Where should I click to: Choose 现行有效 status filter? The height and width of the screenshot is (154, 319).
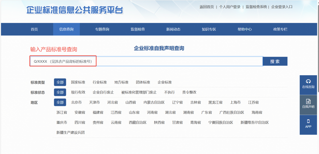[x=78, y=92]
